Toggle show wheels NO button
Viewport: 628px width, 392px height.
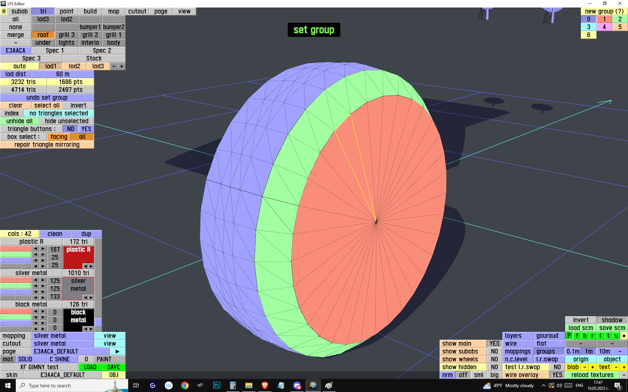click(494, 359)
